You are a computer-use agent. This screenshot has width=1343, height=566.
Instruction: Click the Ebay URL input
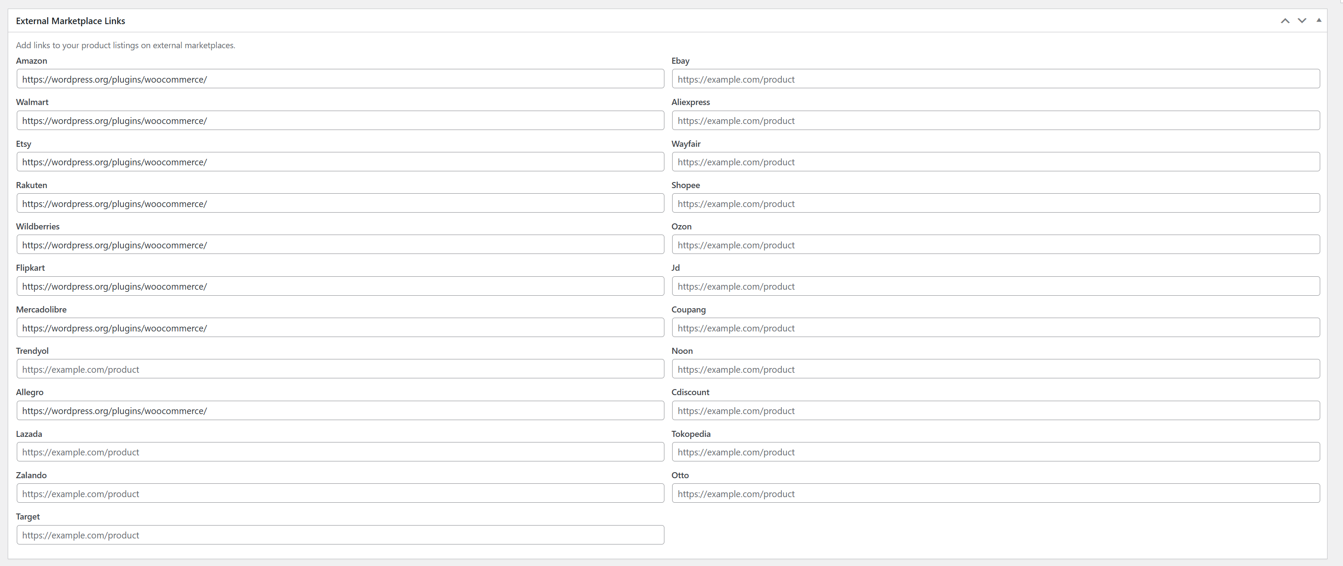pyautogui.click(x=996, y=79)
